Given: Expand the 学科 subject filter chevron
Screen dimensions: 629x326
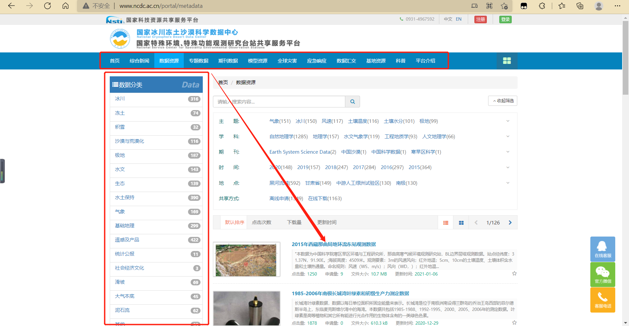Looking at the screenshot, I should [508, 136].
